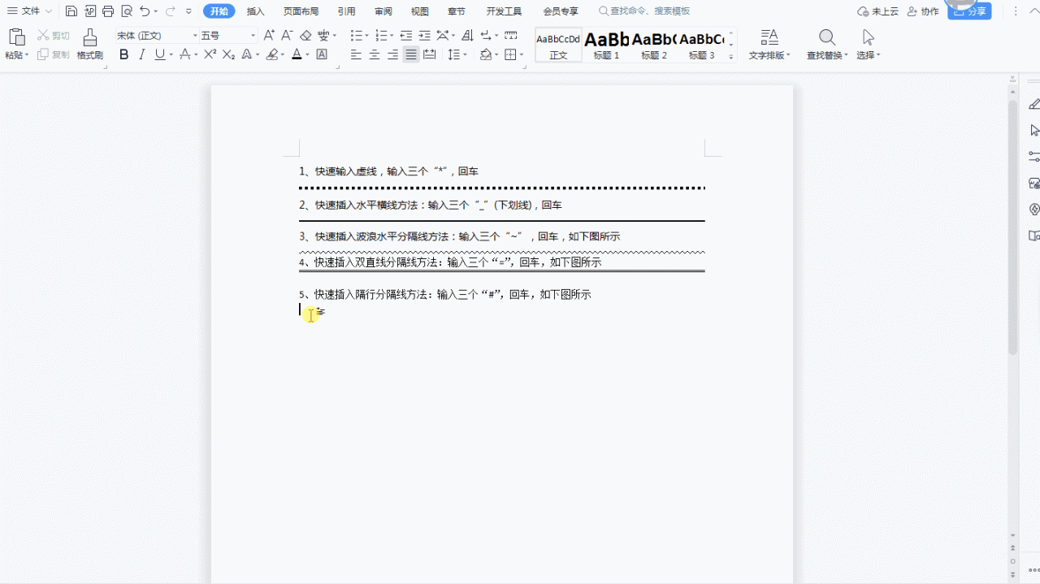The image size is (1040, 584).
Task: Center align the text
Action: (x=375, y=54)
